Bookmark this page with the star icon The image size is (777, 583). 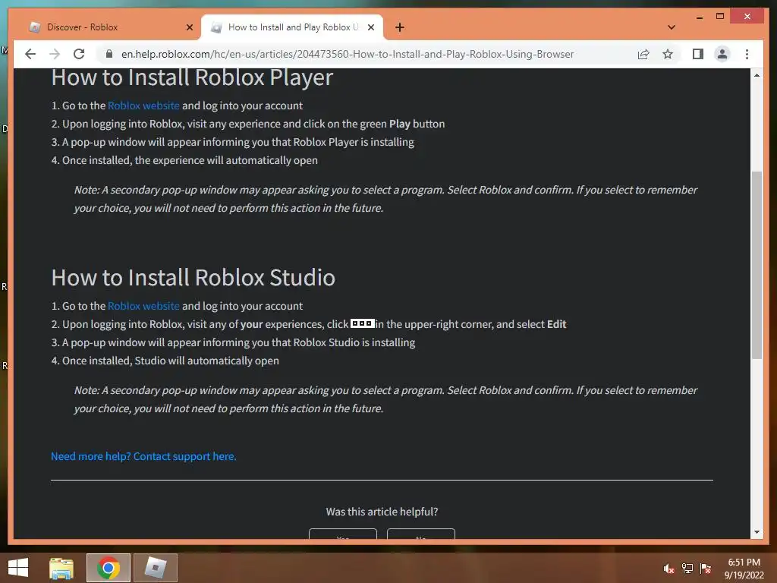[x=668, y=54]
